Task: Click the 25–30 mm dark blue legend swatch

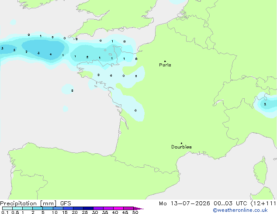Action: click(88, 208)
